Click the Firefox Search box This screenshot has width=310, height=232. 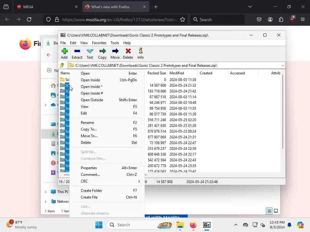tap(217, 20)
